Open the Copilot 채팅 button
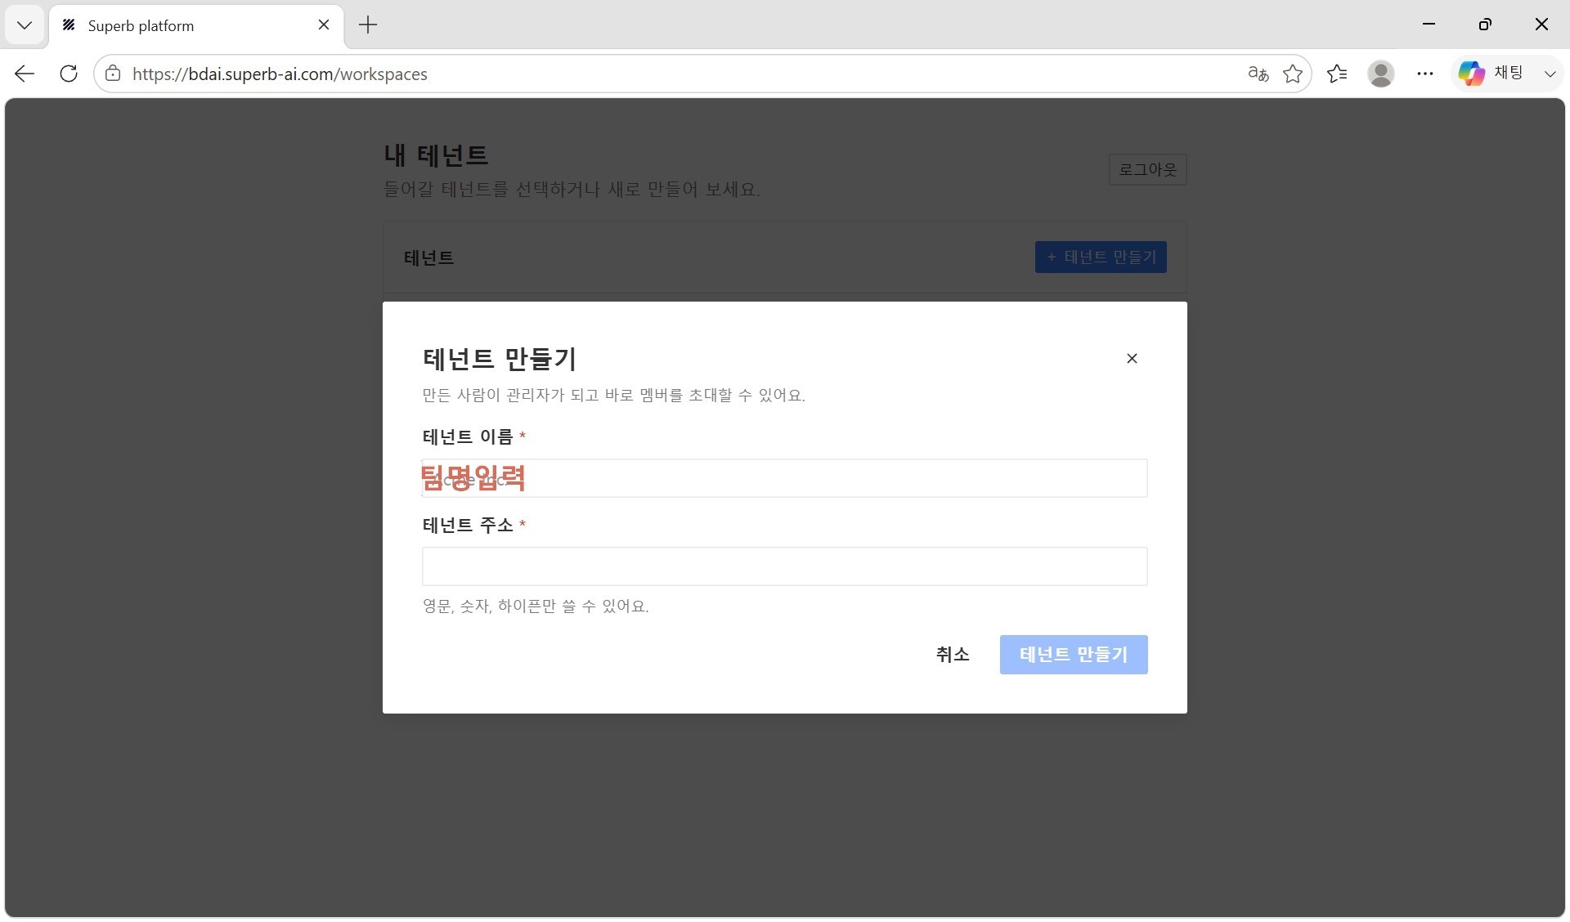 1492,74
